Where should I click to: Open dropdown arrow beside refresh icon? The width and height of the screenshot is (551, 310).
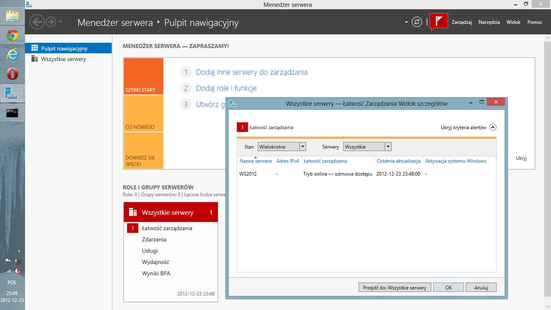[x=406, y=22]
